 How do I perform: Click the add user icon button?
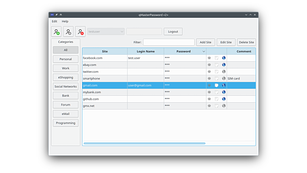(56, 32)
